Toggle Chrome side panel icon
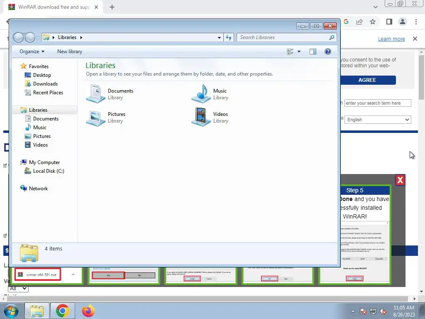The height and width of the screenshot is (319, 425). [x=389, y=22]
